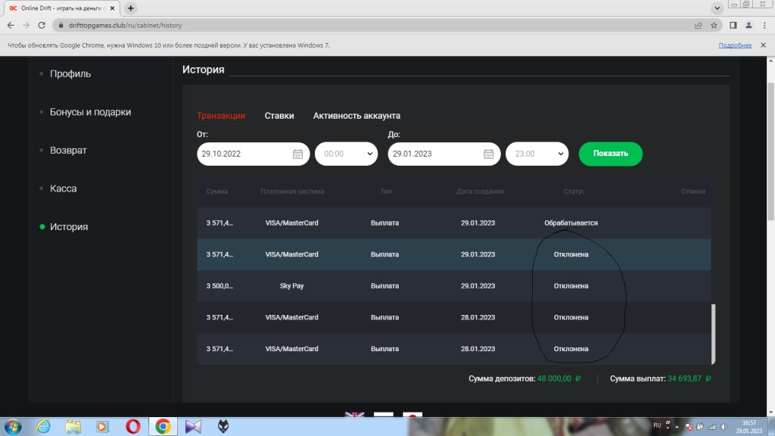Select the Транзакции tab
775x436 pixels.
point(221,116)
